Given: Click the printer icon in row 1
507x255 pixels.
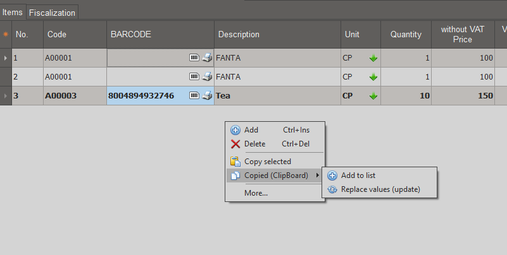Looking at the screenshot, I should click(206, 58).
